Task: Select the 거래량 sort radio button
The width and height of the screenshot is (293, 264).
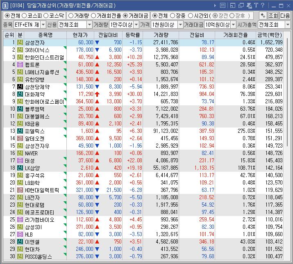Action: (x=71, y=16)
